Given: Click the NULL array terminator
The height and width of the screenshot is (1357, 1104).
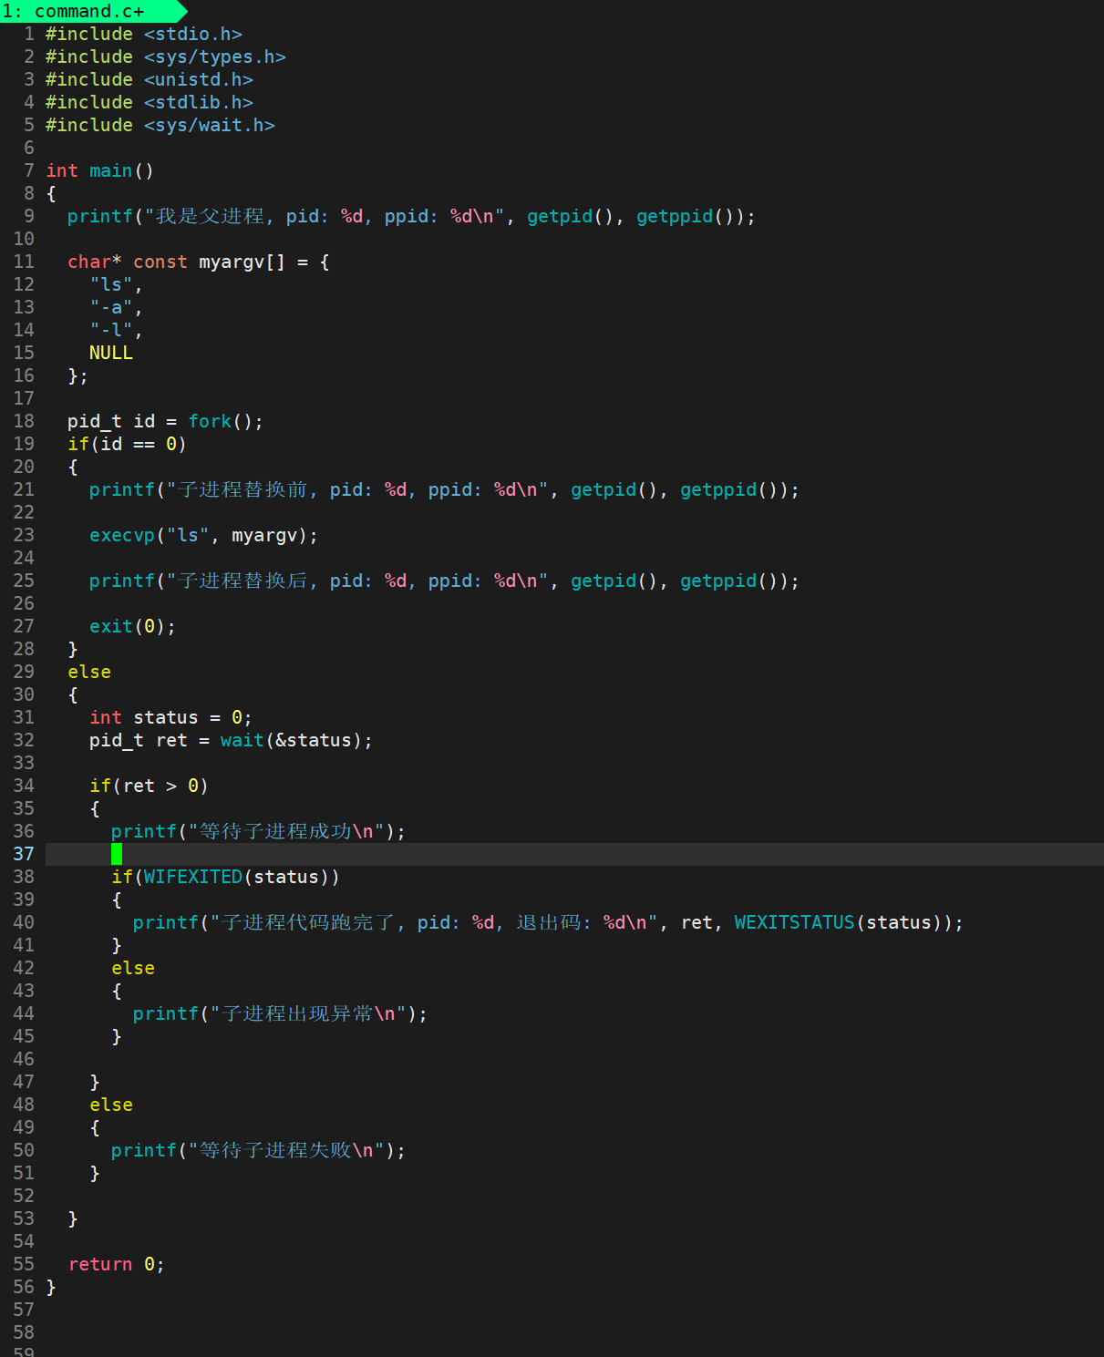Looking at the screenshot, I should [x=111, y=353].
